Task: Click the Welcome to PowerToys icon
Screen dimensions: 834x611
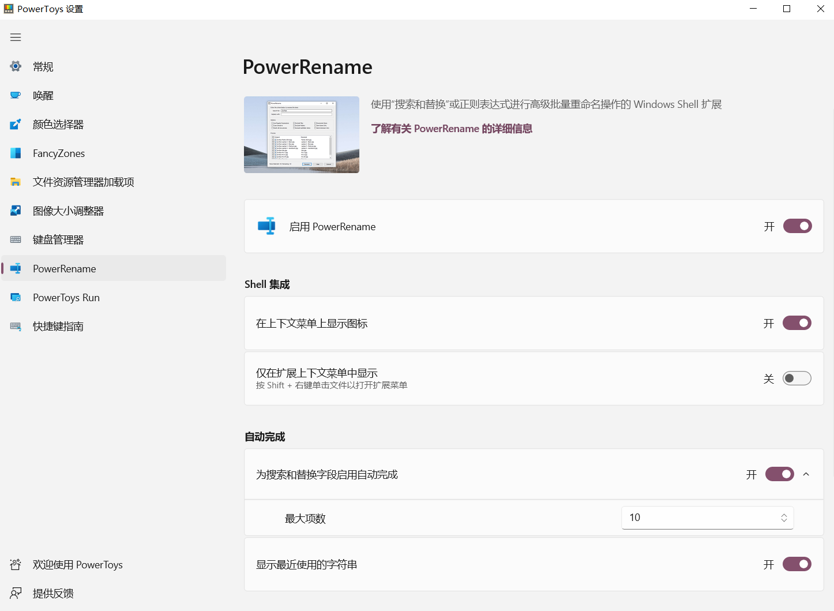Action: click(x=16, y=564)
